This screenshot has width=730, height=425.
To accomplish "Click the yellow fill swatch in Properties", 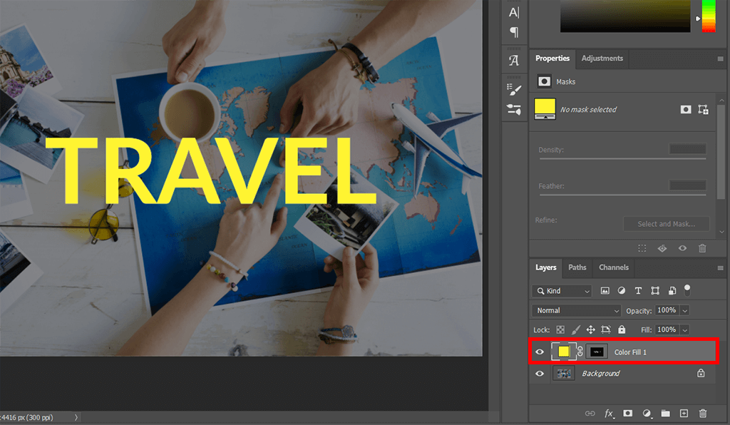I will point(545,109).
